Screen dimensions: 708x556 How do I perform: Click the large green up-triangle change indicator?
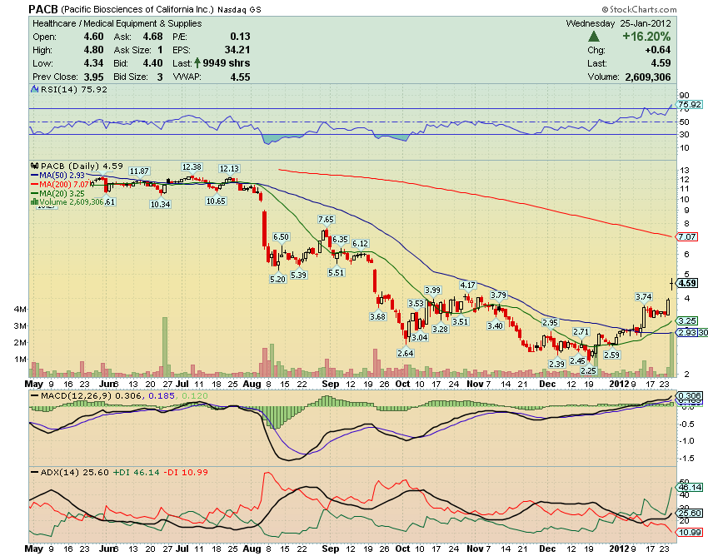[x=594, y=37]
